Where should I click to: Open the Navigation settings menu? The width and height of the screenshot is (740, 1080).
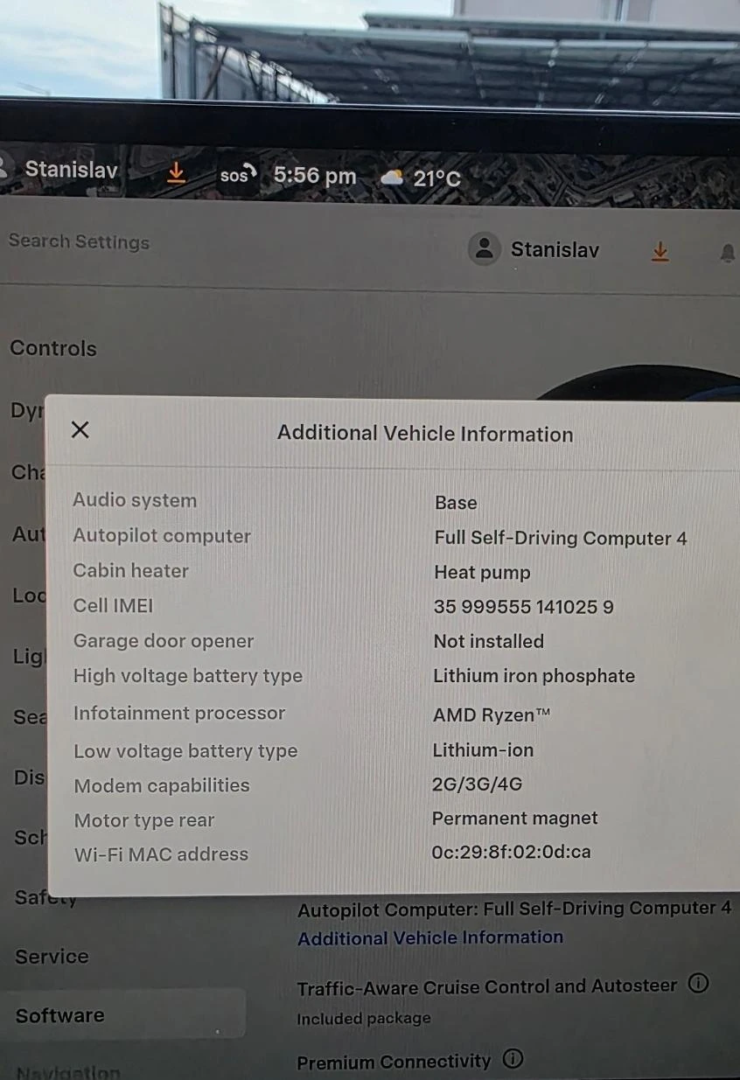click(x=67, y=1072)
